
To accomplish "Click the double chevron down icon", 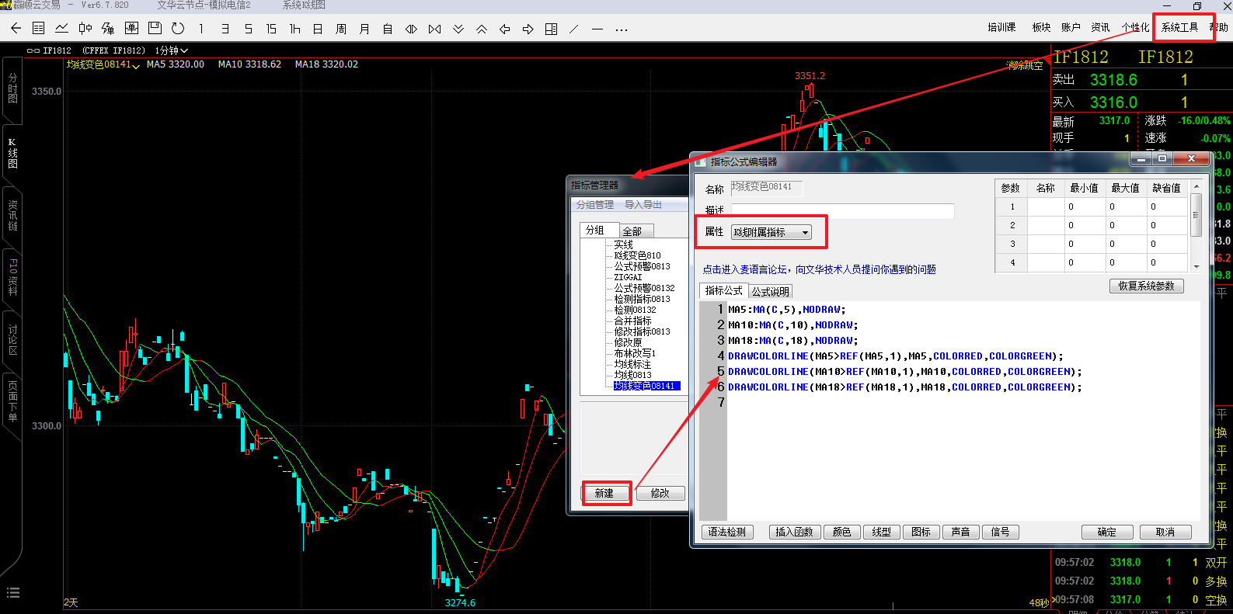I will pos(458,29).
